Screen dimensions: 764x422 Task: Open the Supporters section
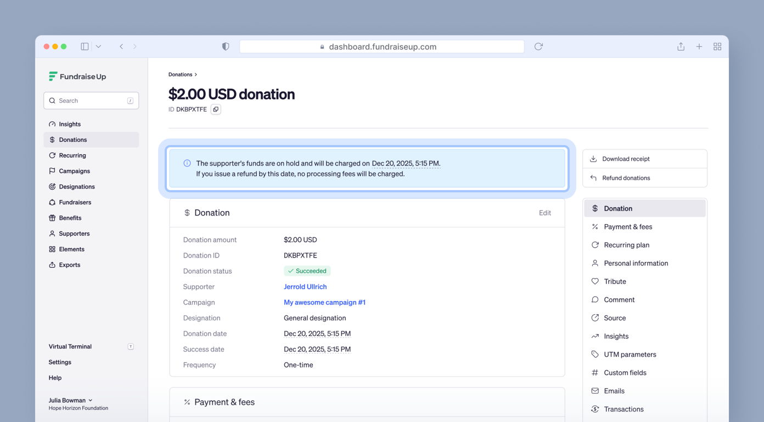pyautogui.click(x=74, y=234)
